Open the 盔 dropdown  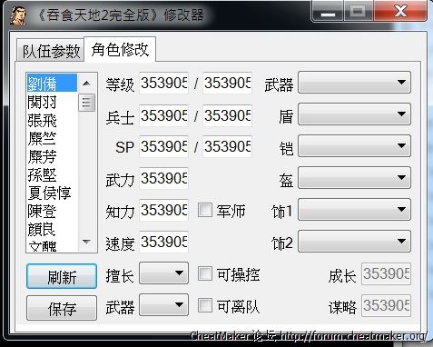tap(354, 178)
